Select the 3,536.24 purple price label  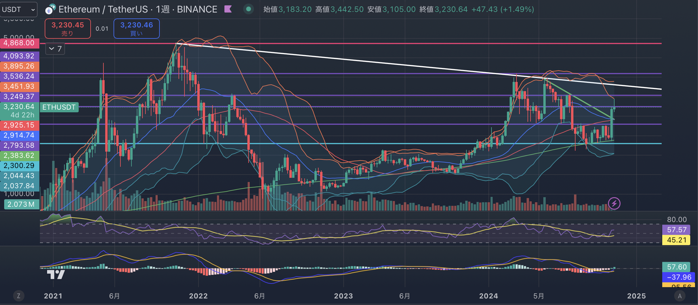click(20, 76)
